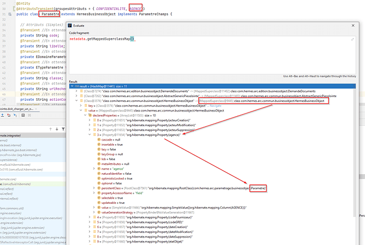Collapse the Class@3576 HermesBusinessObject entry
365x245 pixels.
coord(76,101)
